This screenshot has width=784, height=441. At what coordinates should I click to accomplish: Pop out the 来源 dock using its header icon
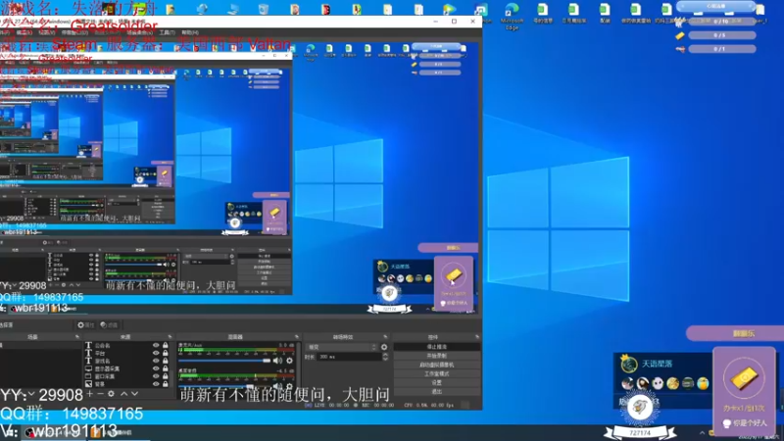point(170,337)
